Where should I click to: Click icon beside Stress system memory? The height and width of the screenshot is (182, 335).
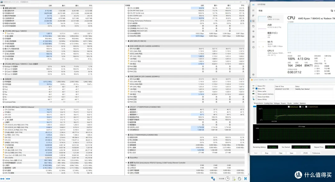[x=253, y=94]
